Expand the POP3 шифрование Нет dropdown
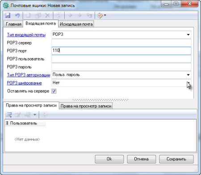The width and height of the screenshot is (201, 175). click(188, 83)
